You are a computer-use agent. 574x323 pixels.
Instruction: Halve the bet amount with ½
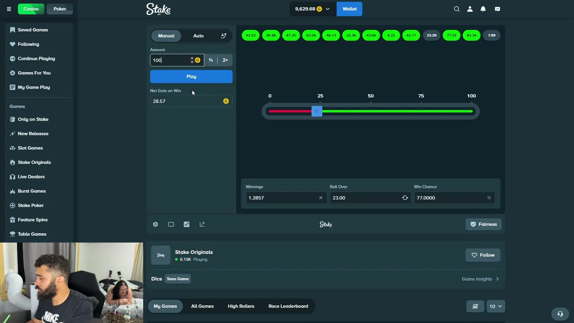[x=211, y=60]
